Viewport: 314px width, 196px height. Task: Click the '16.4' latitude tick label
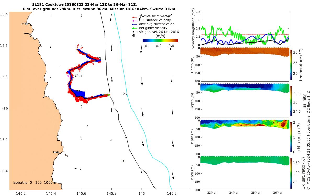(4, 171)
